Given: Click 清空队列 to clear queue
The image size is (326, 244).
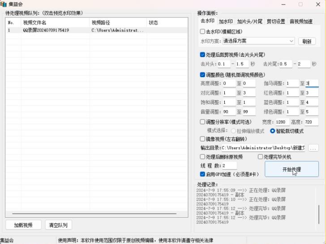Looking at the screenshot, I should pyautogui.click(x=58, y=225).
